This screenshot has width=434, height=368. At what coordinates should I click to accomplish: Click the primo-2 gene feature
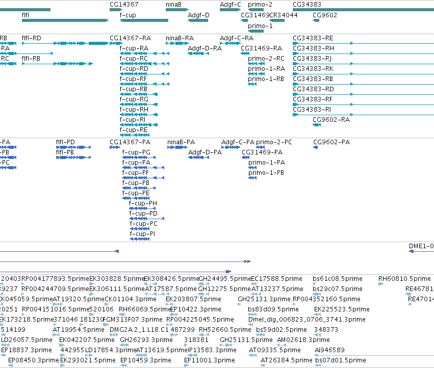coord(256,10)
